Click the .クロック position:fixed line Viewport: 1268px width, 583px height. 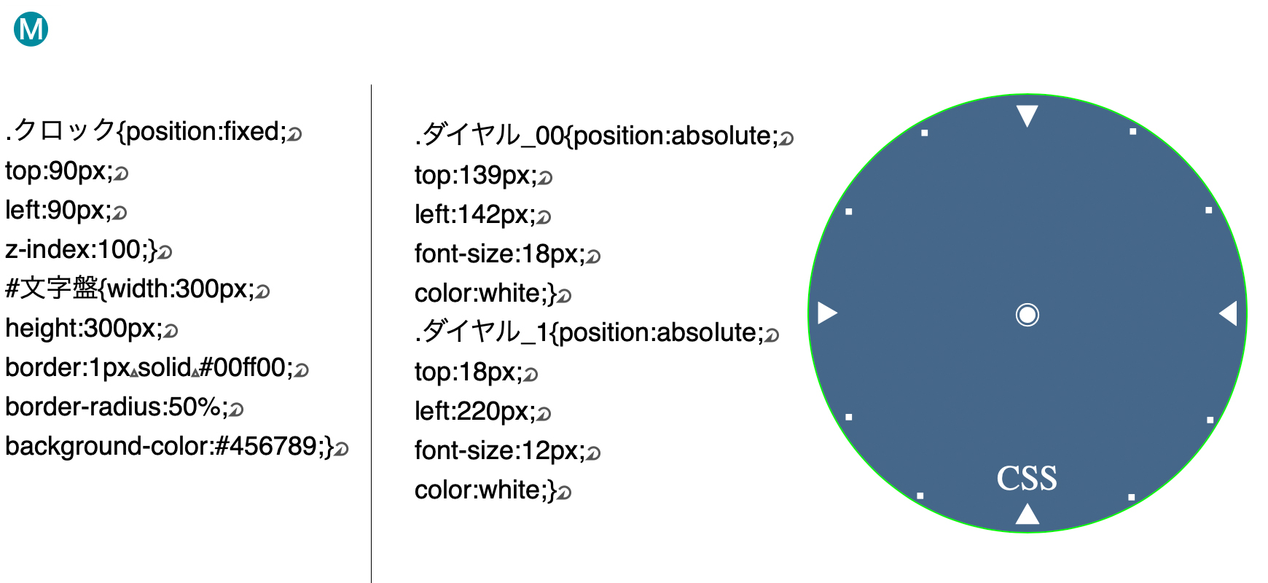pyautogui.click(x=154, y=131)
